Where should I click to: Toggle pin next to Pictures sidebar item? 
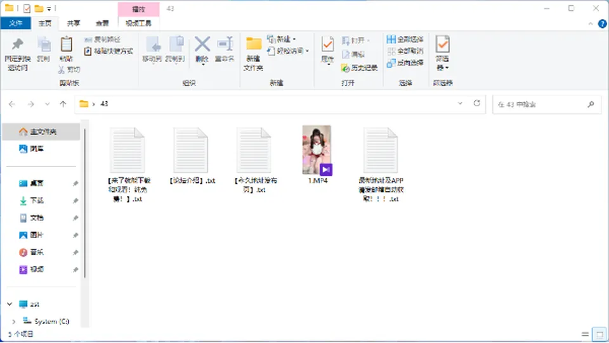(75, 235)
